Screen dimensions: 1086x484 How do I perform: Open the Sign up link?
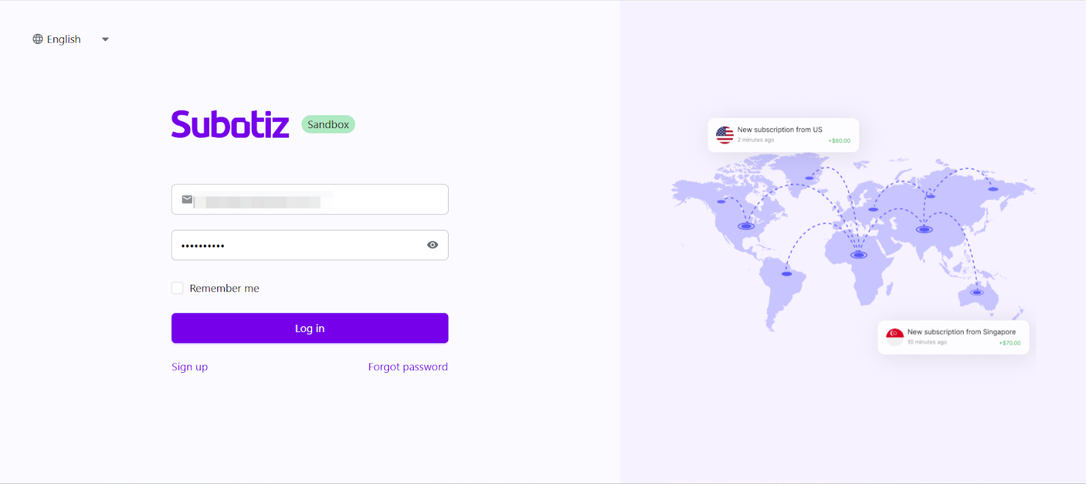(189, 367)
